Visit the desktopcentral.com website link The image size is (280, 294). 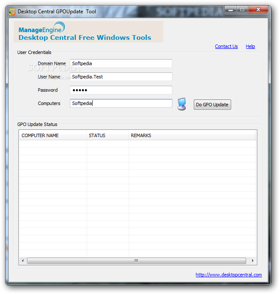[229, 275]
